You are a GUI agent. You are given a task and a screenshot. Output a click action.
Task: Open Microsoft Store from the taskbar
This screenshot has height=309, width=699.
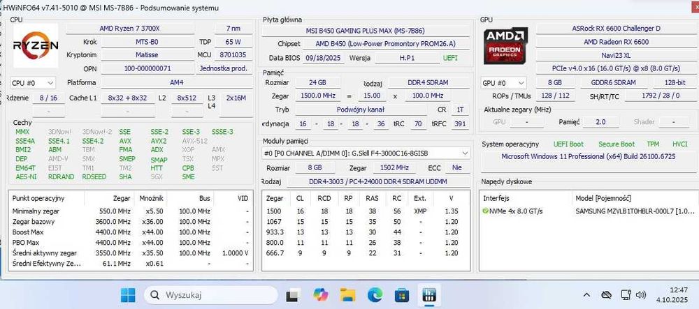(402, 295)
